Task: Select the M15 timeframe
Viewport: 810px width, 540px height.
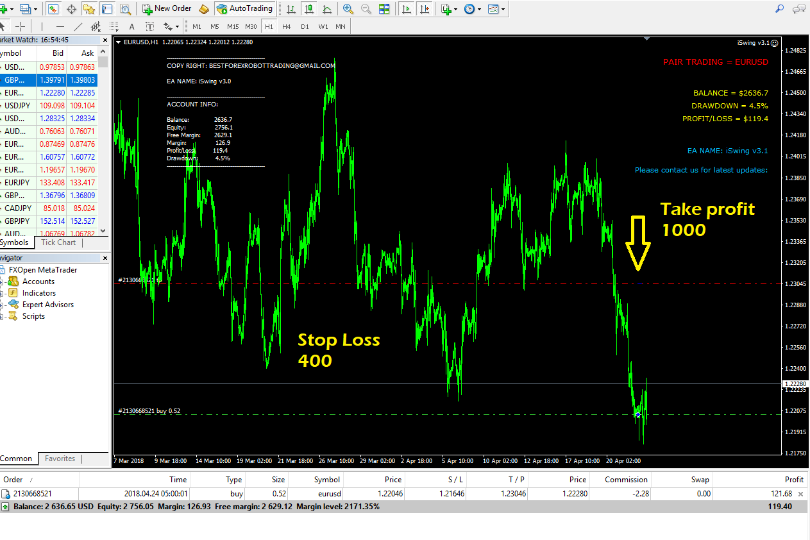Action: click(233, 26)
